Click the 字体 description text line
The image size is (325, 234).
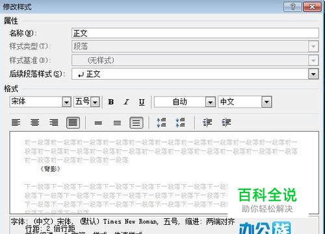[123, 222]
